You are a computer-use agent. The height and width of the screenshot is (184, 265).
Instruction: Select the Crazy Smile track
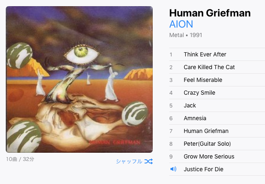pos(217,93)
